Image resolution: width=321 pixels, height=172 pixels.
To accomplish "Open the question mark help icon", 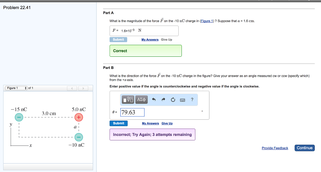I will pos(192,100).
